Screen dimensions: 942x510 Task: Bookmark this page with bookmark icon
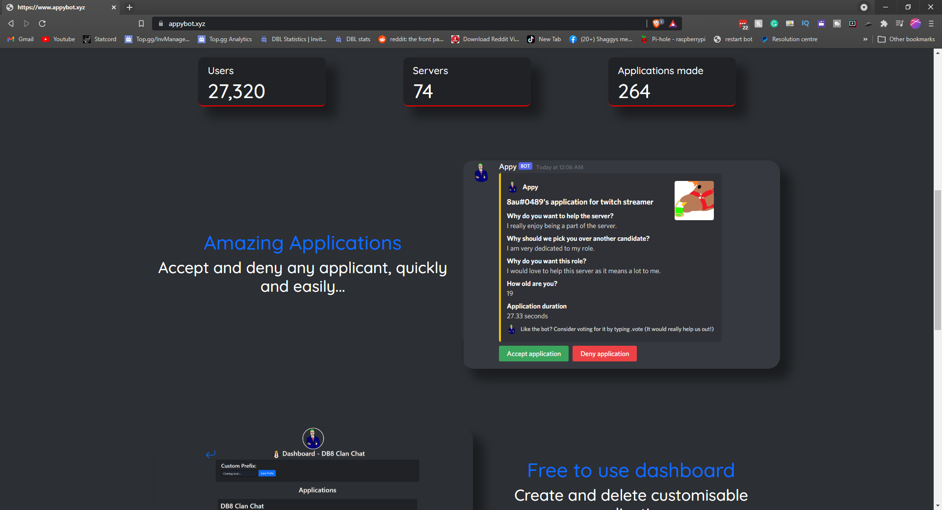141,24
